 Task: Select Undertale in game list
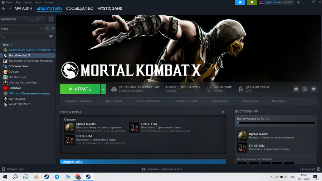tap(28, 88)
